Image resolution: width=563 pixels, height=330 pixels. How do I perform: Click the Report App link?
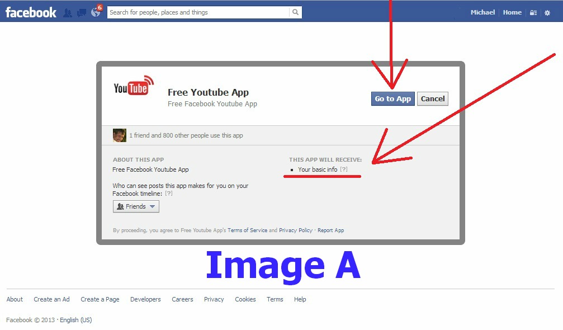click(x=330, y=230)
